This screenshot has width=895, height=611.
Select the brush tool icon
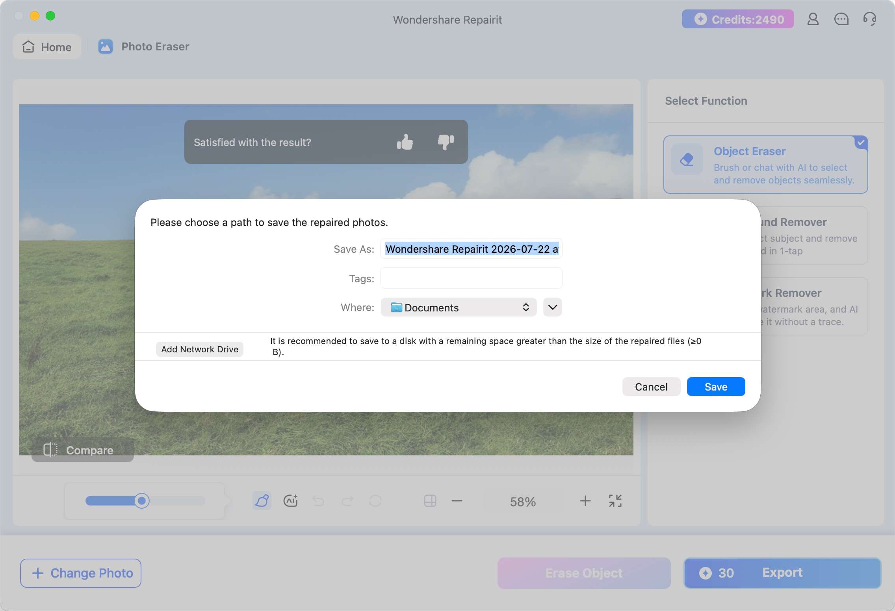pyautogui.click(x=262, y=501)
